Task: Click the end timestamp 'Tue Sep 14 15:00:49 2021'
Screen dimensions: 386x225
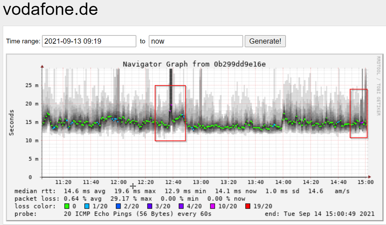Action: [329, 214]
